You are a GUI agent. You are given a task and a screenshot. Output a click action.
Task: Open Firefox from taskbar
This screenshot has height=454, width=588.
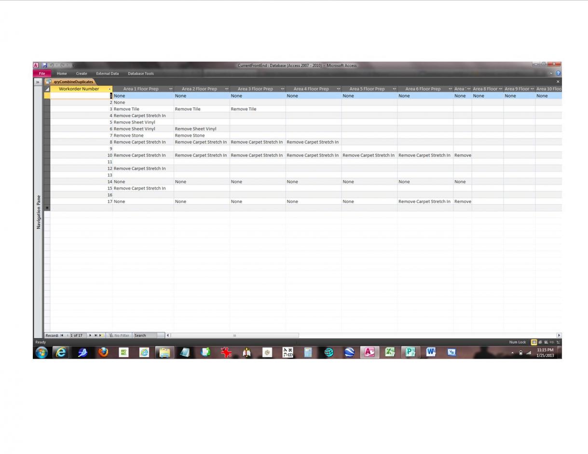click(103, 352)
